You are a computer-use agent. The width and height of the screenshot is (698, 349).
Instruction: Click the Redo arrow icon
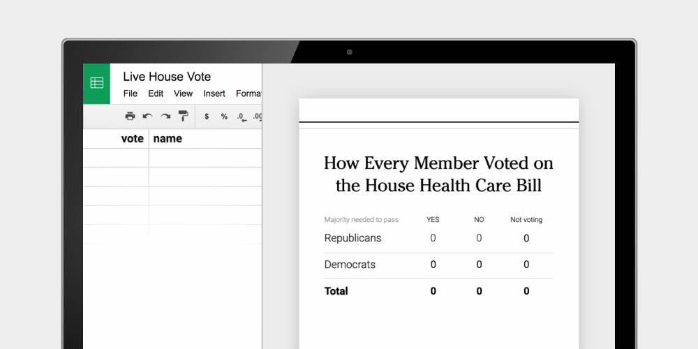click(x=165, y=116)
